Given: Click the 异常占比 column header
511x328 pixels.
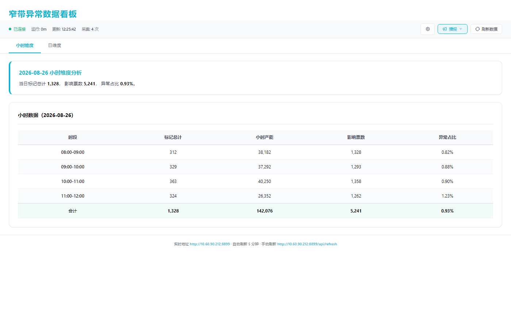Looking at the screenshot, I should point(447,137).
